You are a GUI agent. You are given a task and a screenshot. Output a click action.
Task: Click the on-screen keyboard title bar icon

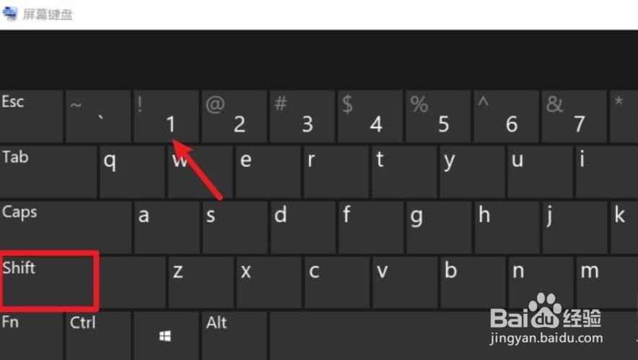click(10, 14)
